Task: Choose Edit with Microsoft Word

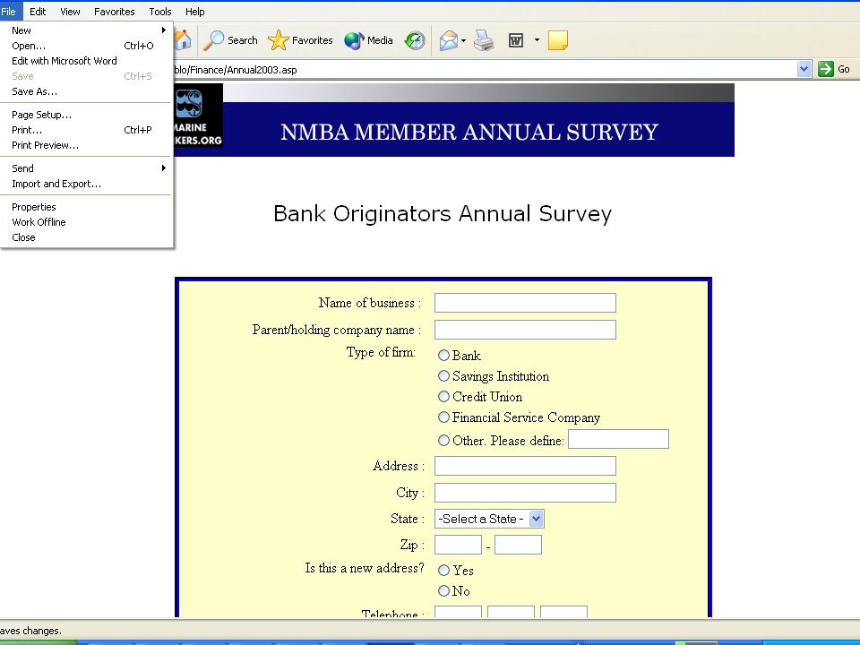Action: click(88, 61)
